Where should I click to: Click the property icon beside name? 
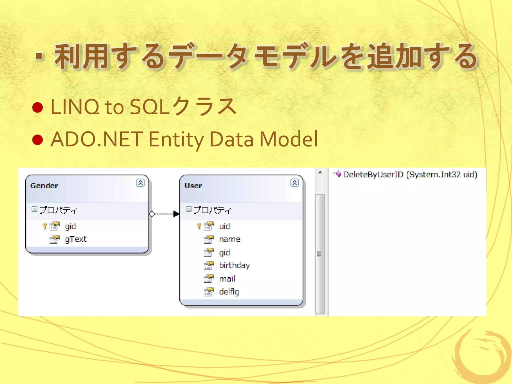coord(209,239)
